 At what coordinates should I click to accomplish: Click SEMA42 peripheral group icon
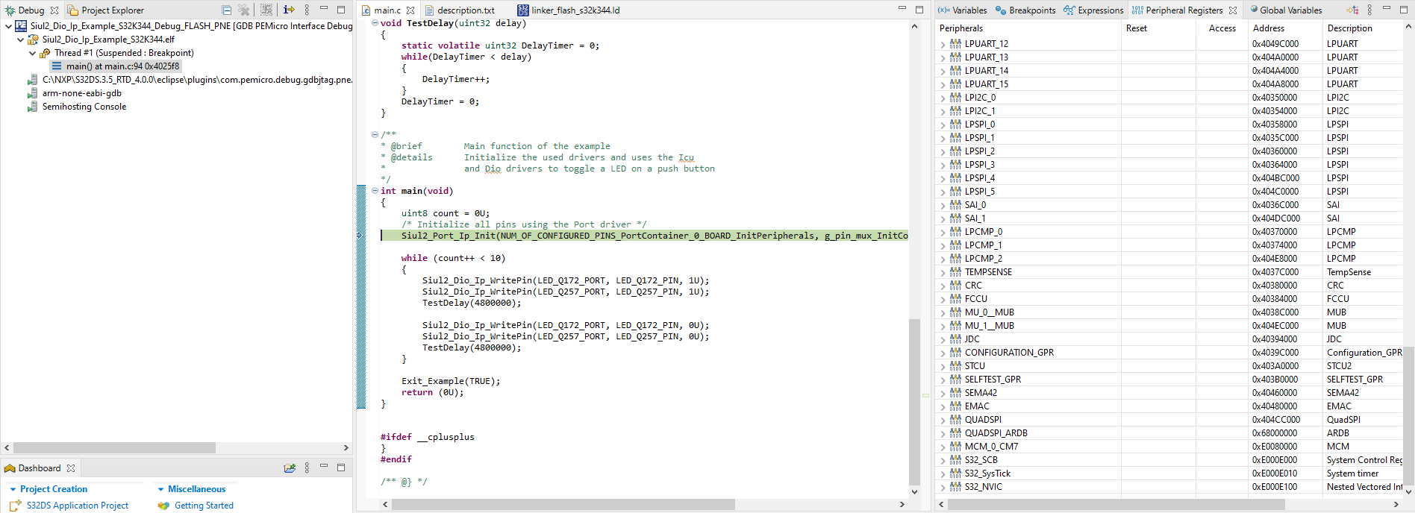coord(955,393)
